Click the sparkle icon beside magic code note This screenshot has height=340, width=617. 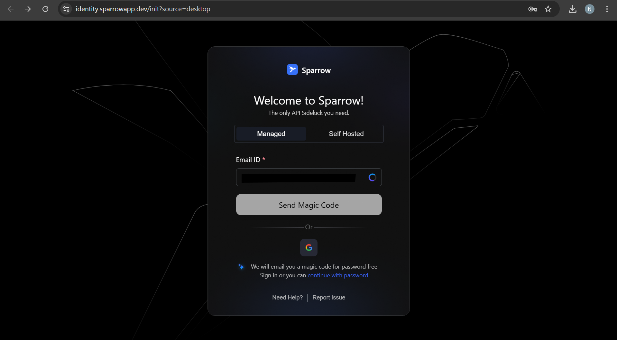(x=242, y=267)
